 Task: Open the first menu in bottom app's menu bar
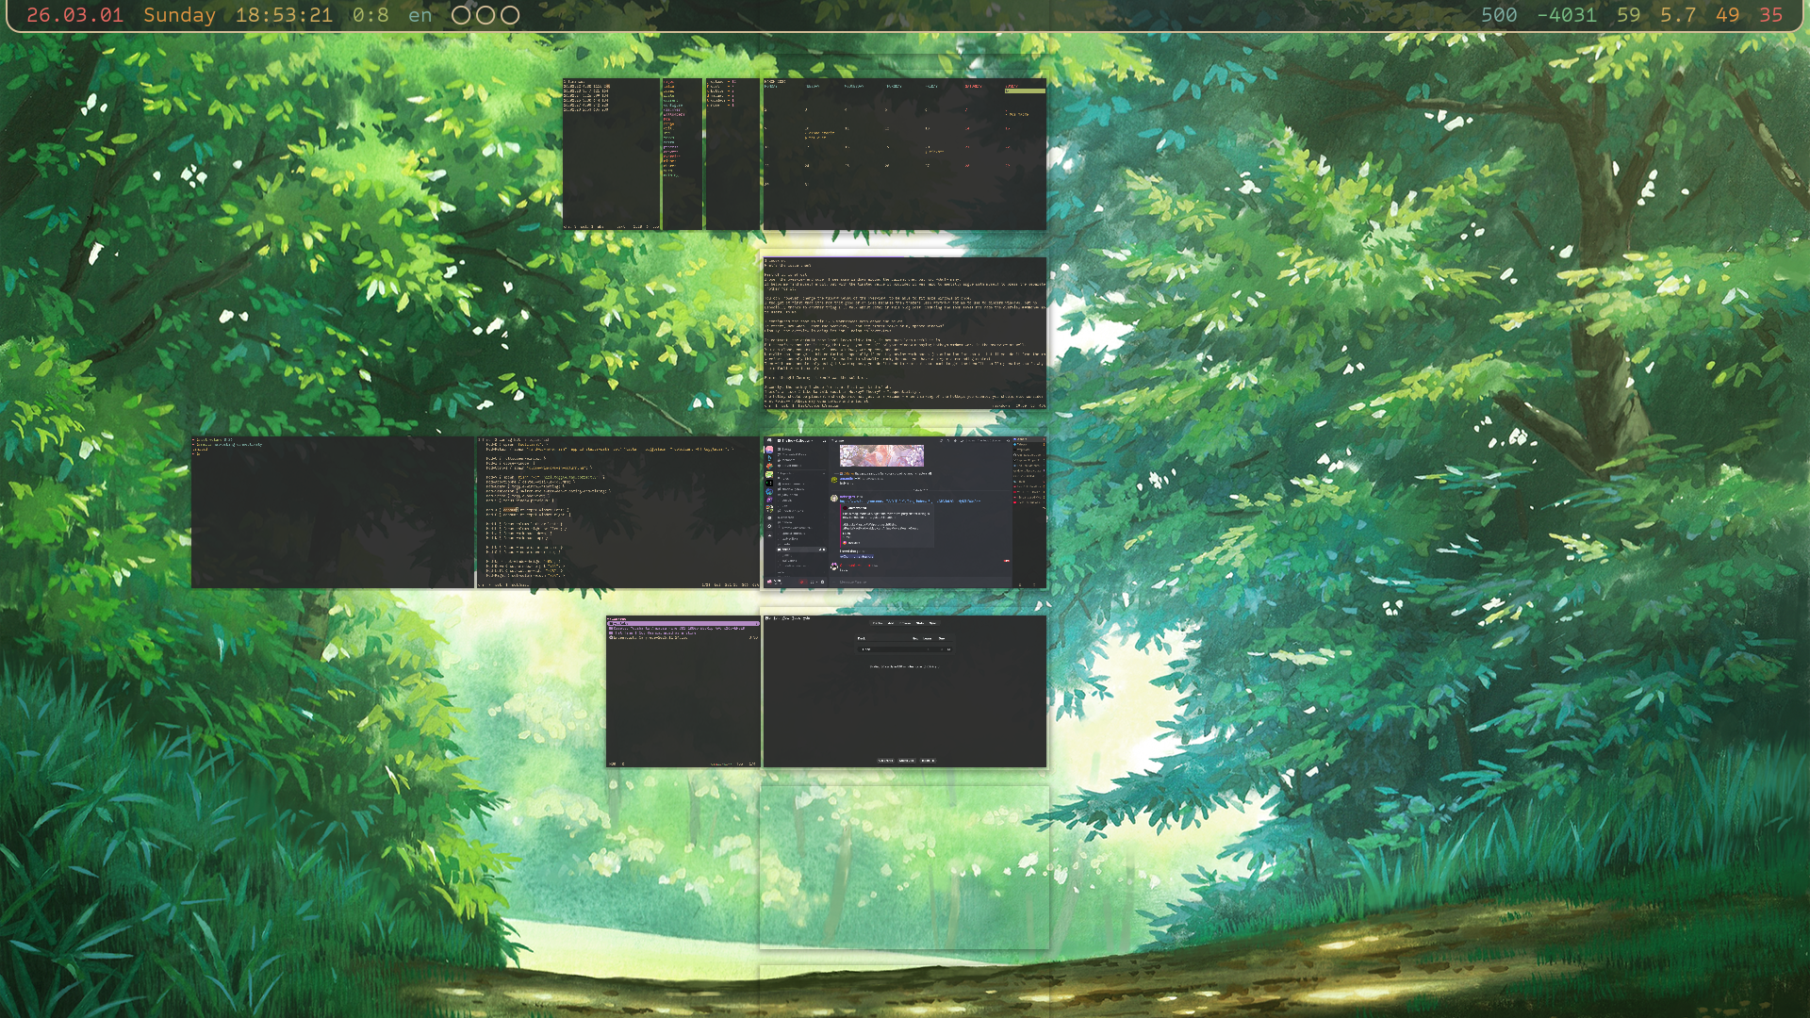pos(767,618)
